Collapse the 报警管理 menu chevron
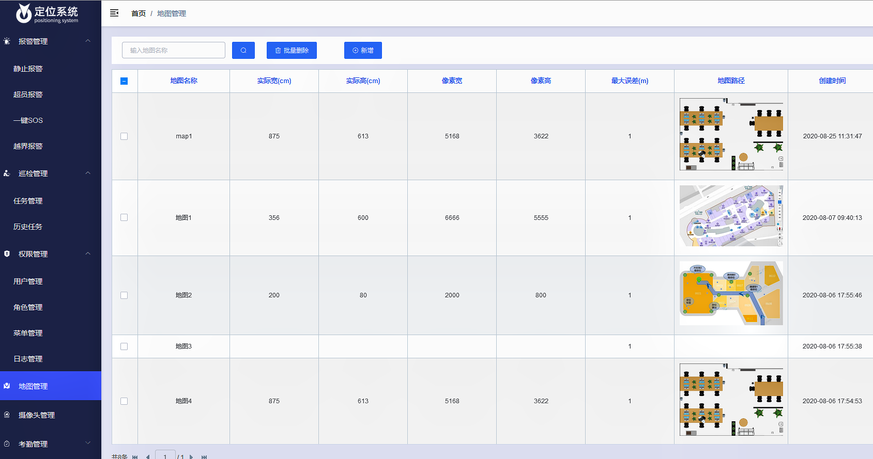Viewport: 873px width, 459px height. point(88,41)
